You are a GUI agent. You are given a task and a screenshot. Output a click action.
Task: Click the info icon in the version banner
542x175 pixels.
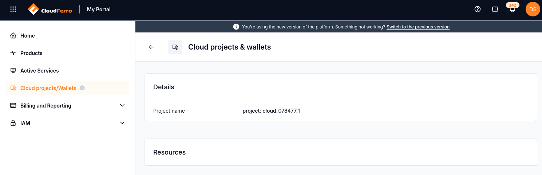[x=236, y=27]
